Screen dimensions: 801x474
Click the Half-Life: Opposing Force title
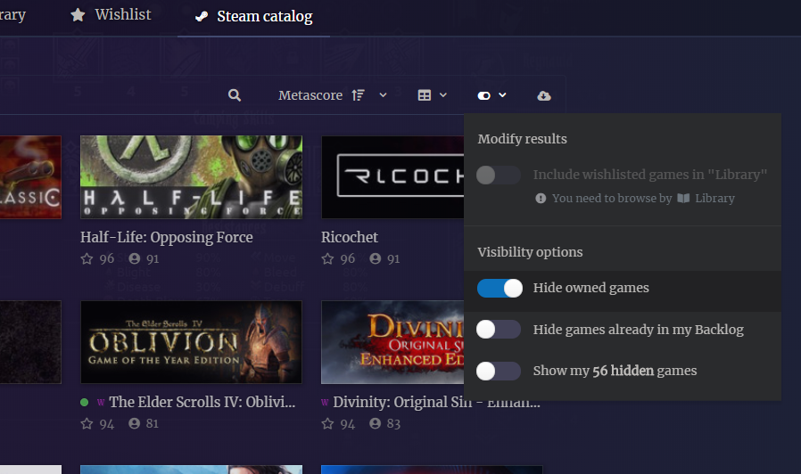point(167,238)
